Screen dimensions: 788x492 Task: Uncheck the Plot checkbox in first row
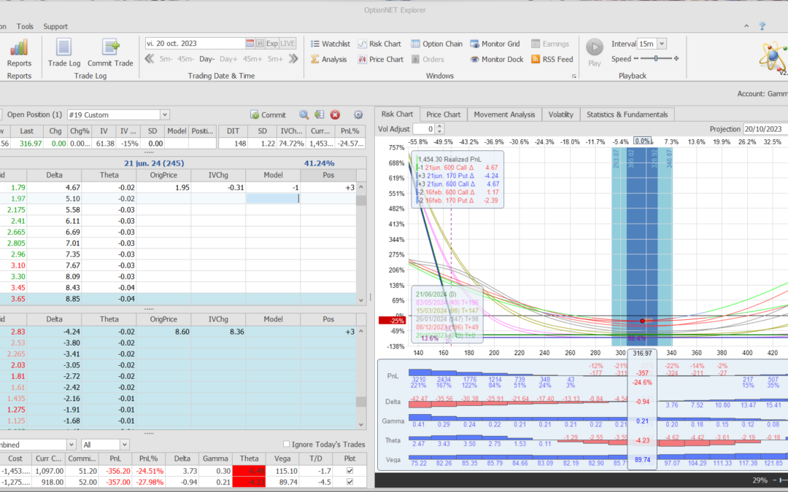[350, 471]
